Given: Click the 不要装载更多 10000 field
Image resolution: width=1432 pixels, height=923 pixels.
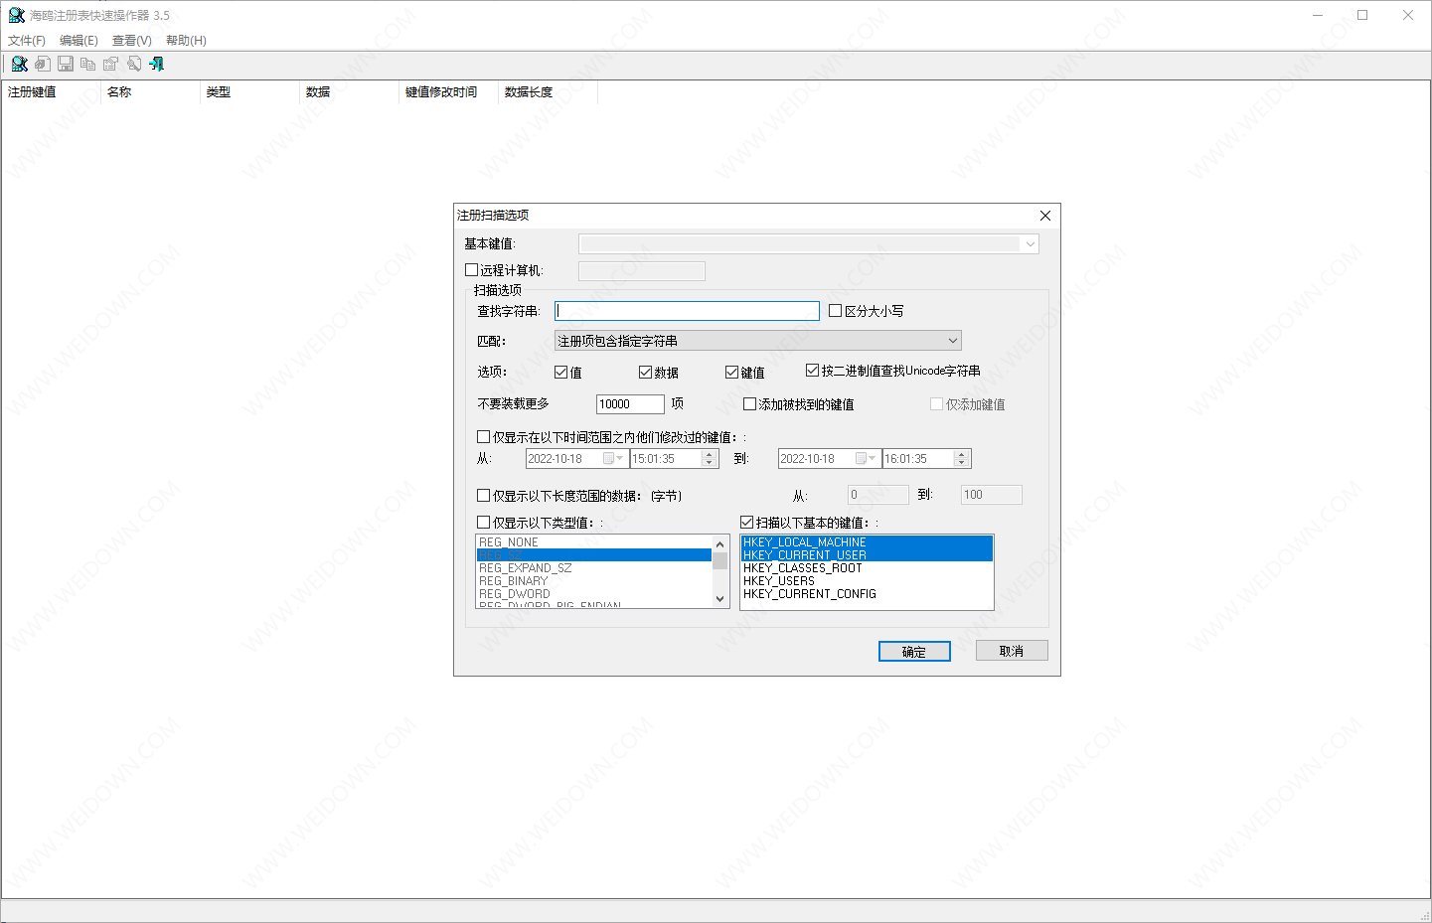Looking at the screenshot, I should 630,404.
